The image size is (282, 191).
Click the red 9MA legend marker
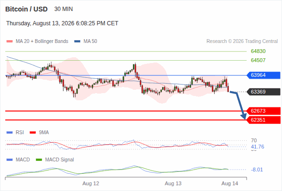coord(33,133)
